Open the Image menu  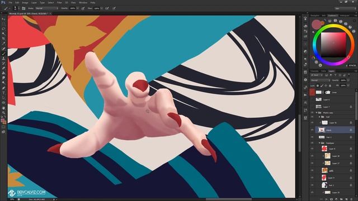pyautogui.click(x=25, y=2)
